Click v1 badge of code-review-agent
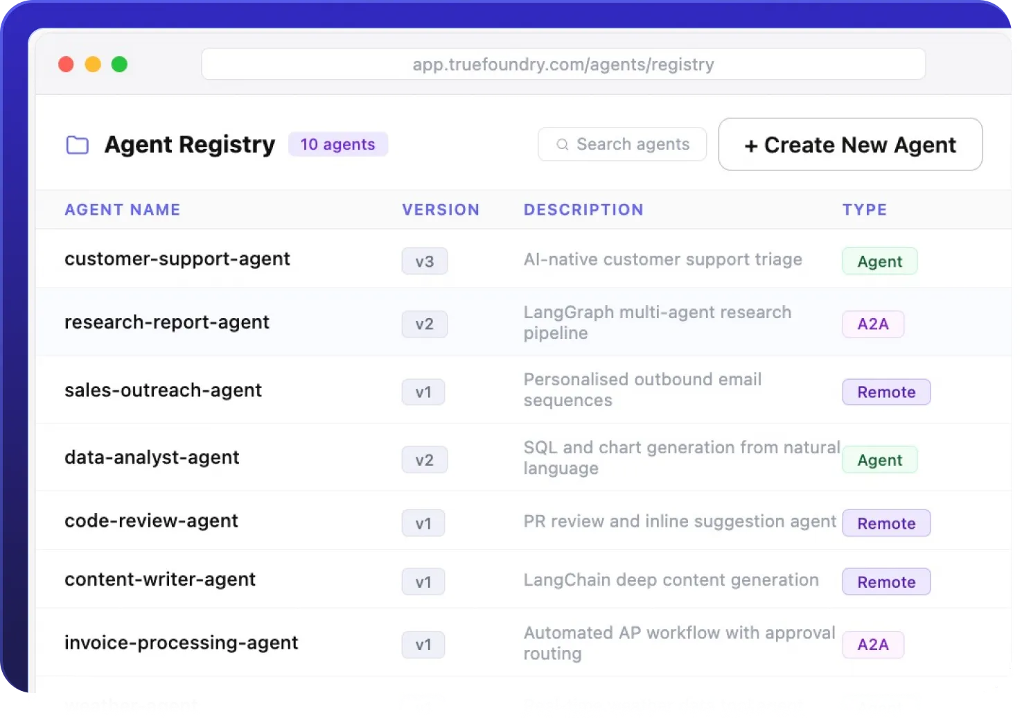Image resolution: width=1031 pixels, height=718 pixels. [423, 523]
